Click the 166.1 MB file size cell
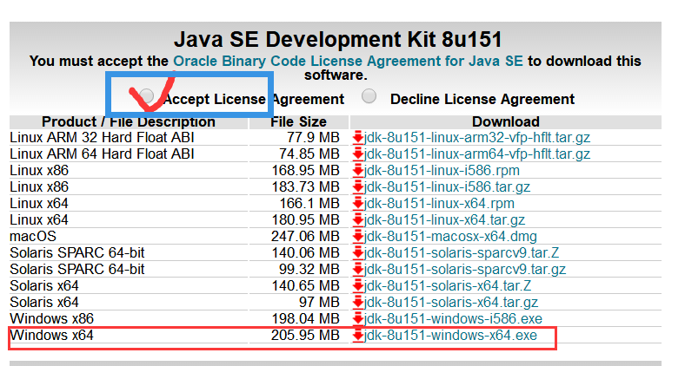Viewport: 685px width, 366px height. 309,204
